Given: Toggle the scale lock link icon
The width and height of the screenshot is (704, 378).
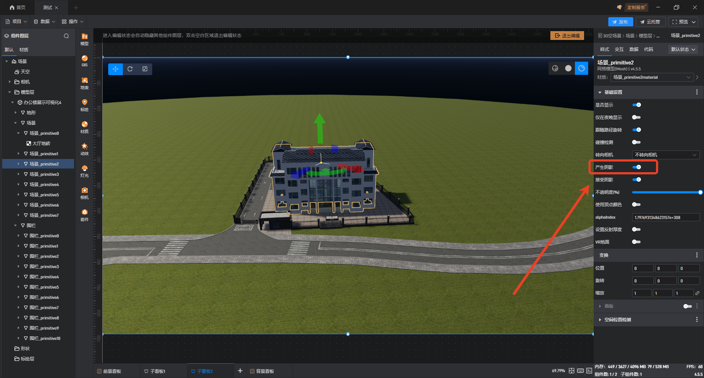Looking at the screenshot, I should pos(697,293).
